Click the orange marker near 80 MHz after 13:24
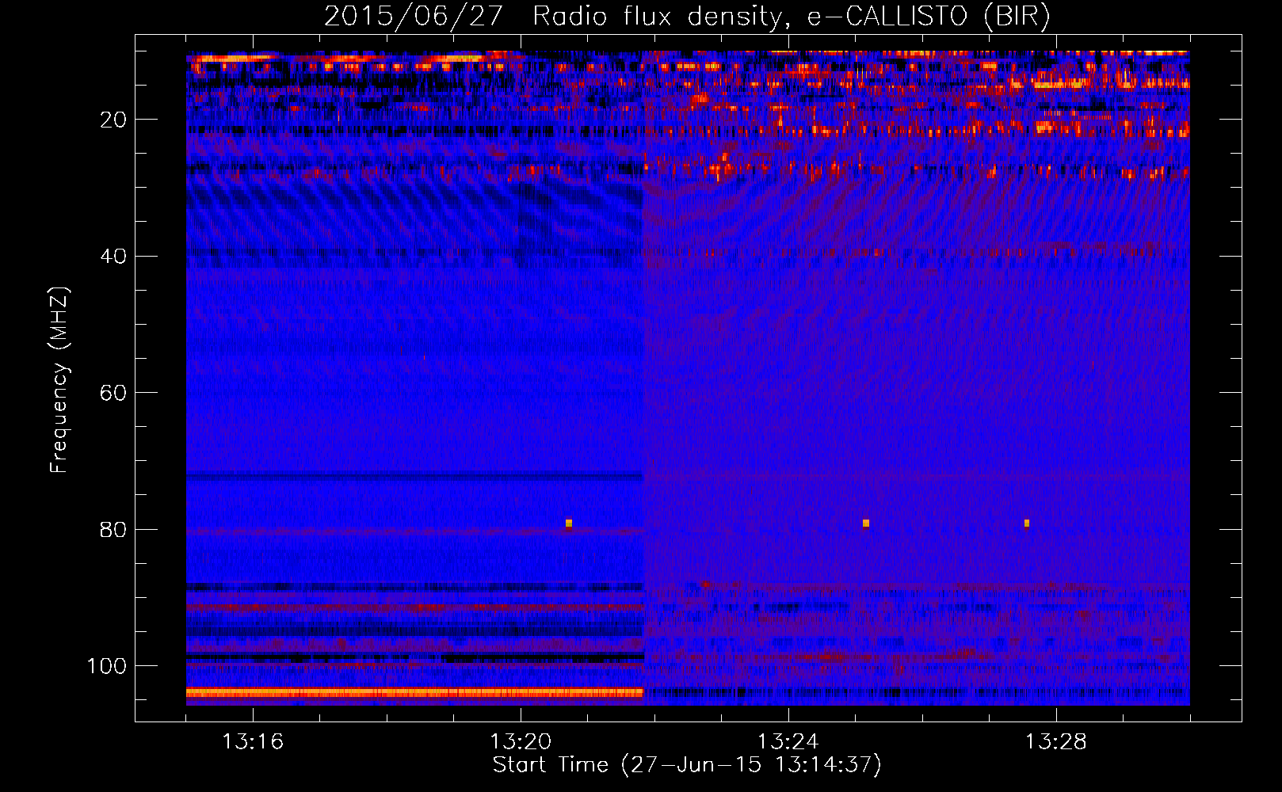 click(x=866, y=523)
